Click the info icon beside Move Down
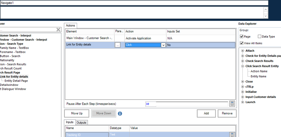The width and height of the screenshot is (281, 137). pos(120,114)
